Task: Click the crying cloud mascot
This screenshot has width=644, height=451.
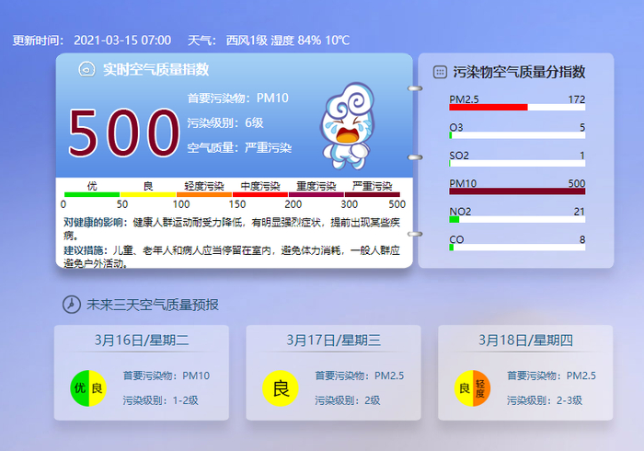Action: [348, 126]
